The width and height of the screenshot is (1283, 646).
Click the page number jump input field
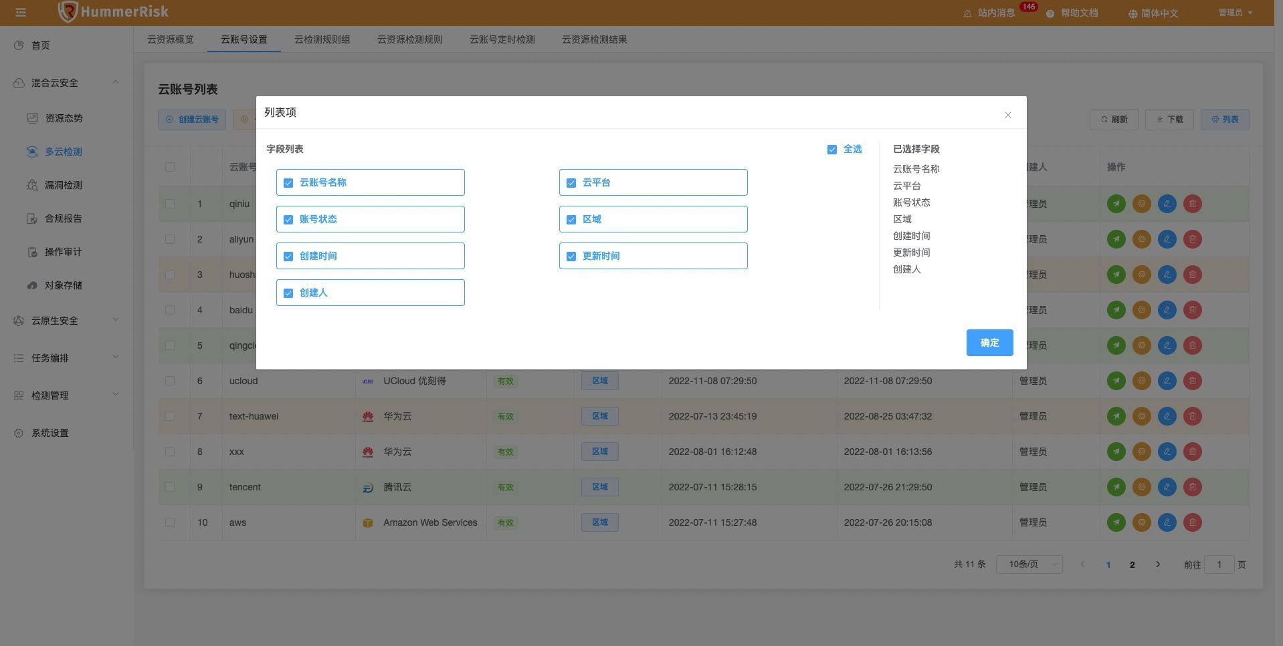click(x=1219, y=564)
